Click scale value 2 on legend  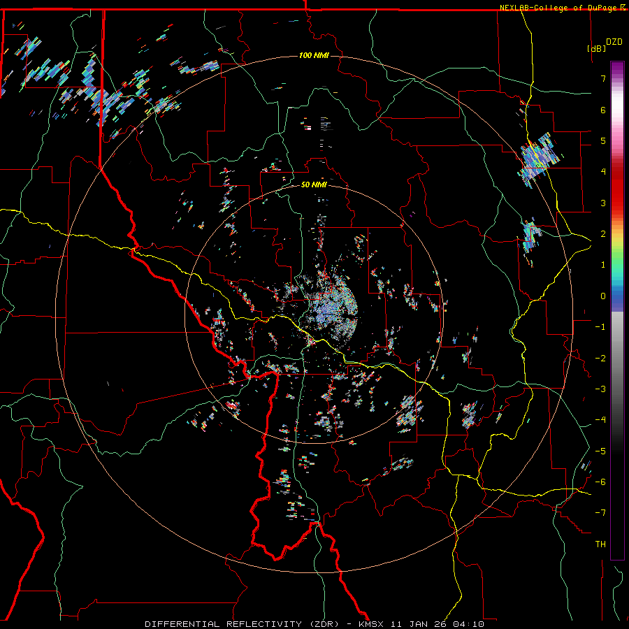pyautogui.click(x=603, y=234)
